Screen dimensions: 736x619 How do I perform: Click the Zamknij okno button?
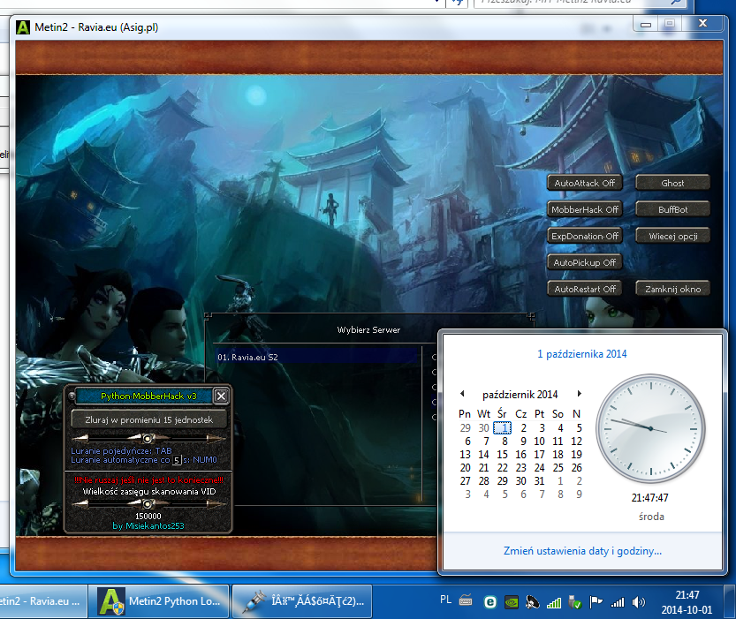[x=672, y=289]
